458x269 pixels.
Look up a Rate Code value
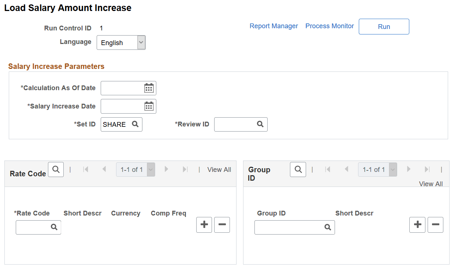pos(54,227)
